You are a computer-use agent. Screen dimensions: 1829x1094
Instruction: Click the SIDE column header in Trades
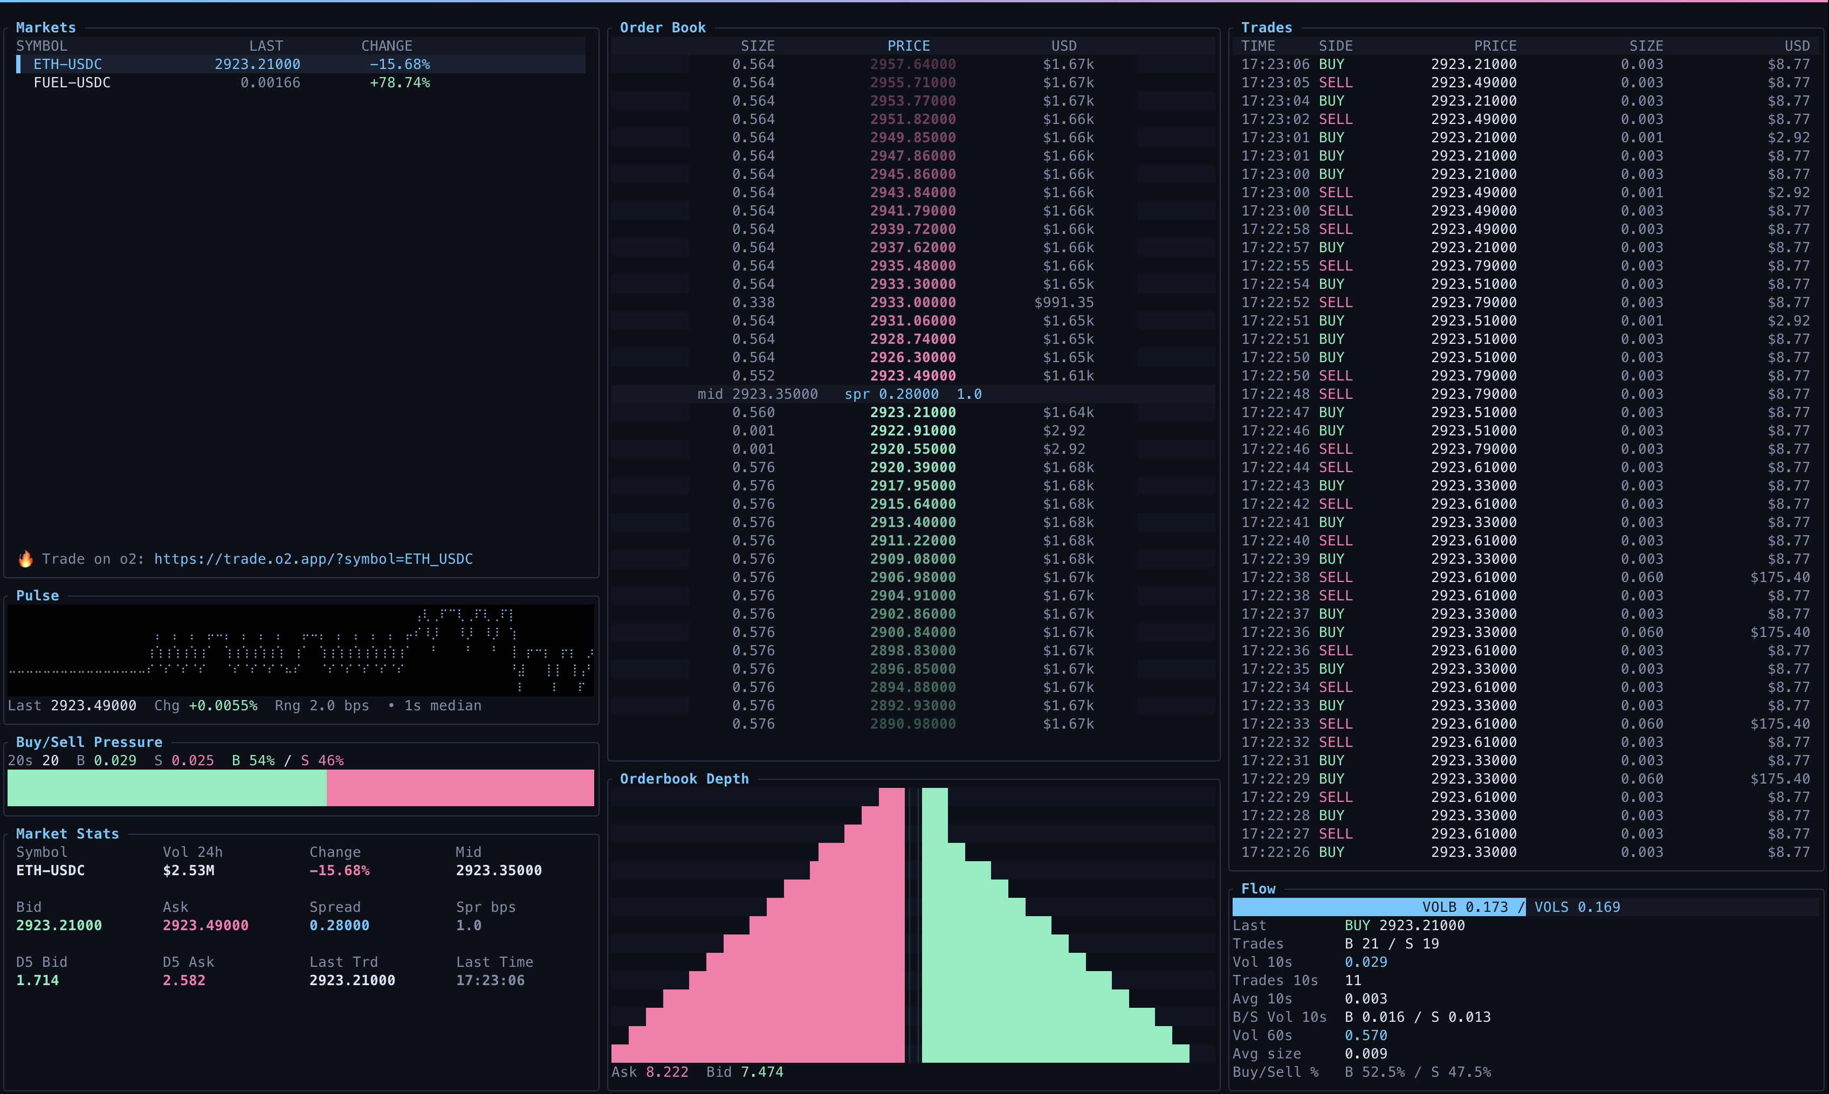tap(1336, 46)
